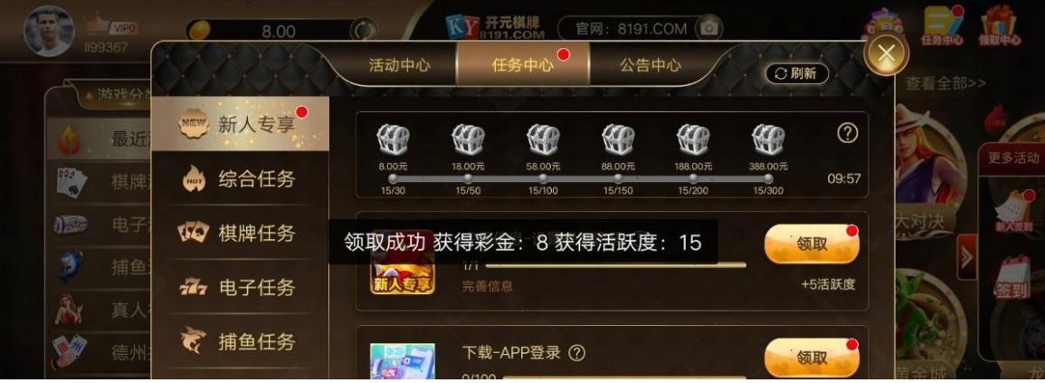Select 棋牌任务 category

click(x=240, y=233)
